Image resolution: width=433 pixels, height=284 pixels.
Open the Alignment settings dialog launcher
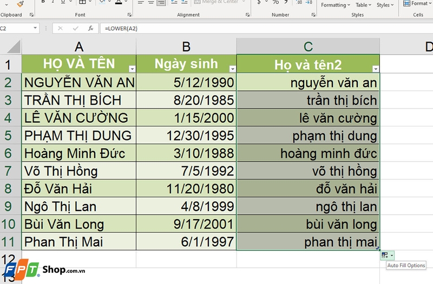point(247,15)
